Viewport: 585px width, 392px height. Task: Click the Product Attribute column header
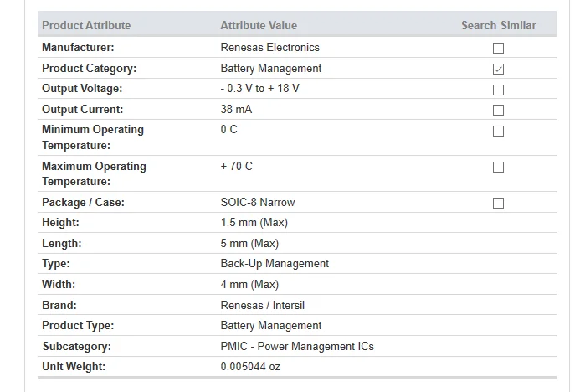(x=86, y=25)
